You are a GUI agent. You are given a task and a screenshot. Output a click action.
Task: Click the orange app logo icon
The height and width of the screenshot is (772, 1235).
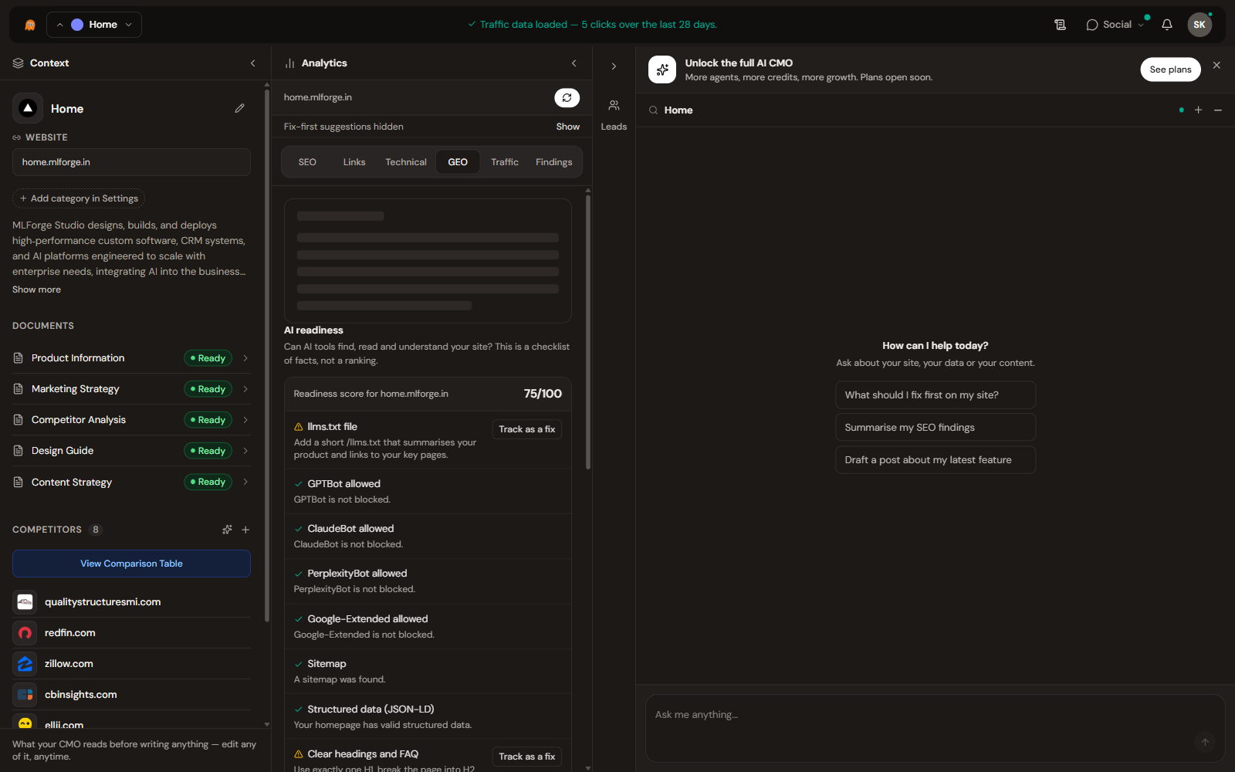point(30,25)
